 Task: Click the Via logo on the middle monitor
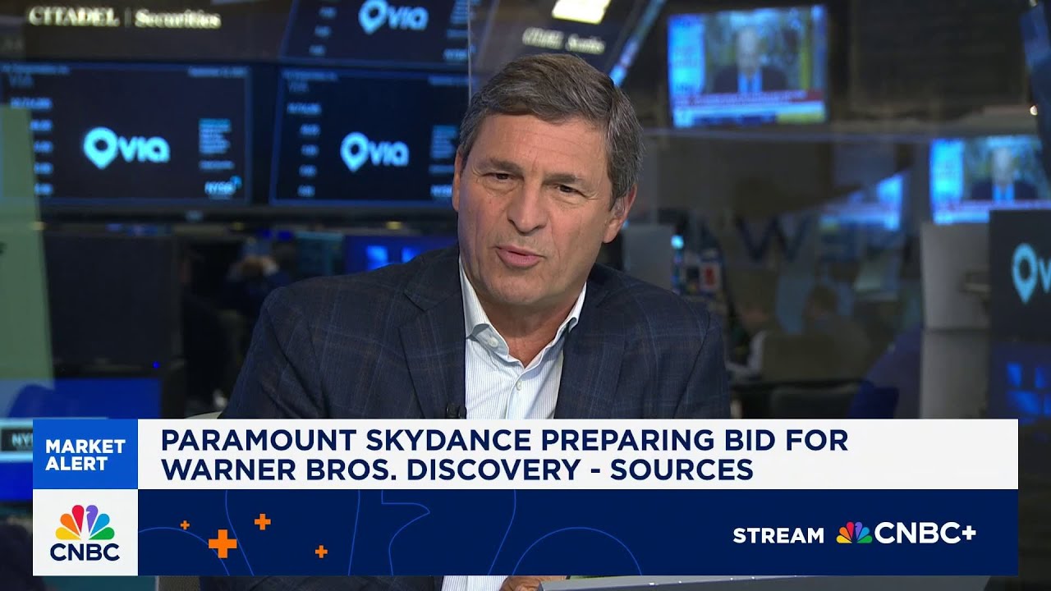(x=374, y=152)
